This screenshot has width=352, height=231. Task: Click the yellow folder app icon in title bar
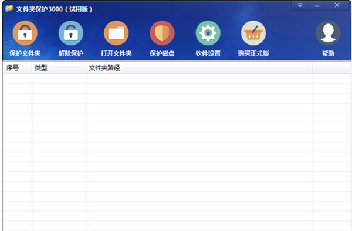point(9,9)
